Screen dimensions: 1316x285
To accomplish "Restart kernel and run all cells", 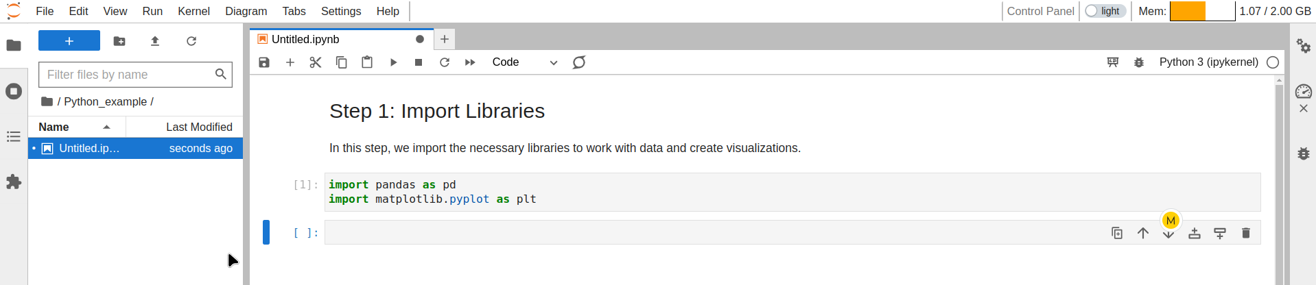I will 470,62.
